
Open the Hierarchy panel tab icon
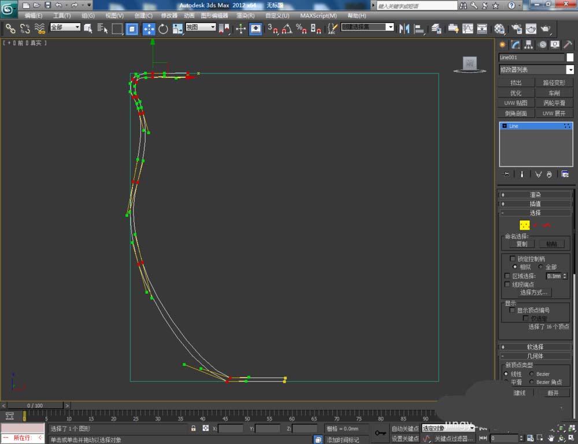(x=529, y=45)
